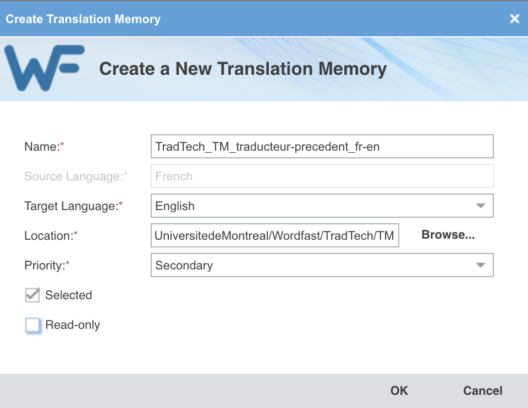
Task: Click the Name label text
Action: click(44, 146)
